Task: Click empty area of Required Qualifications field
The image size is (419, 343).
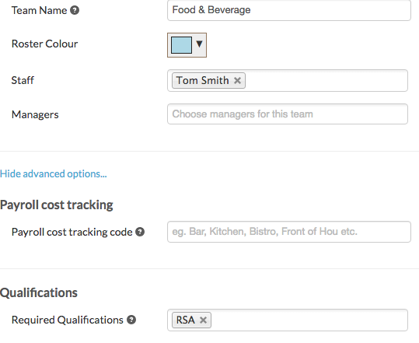Action: tap(309, 320)
